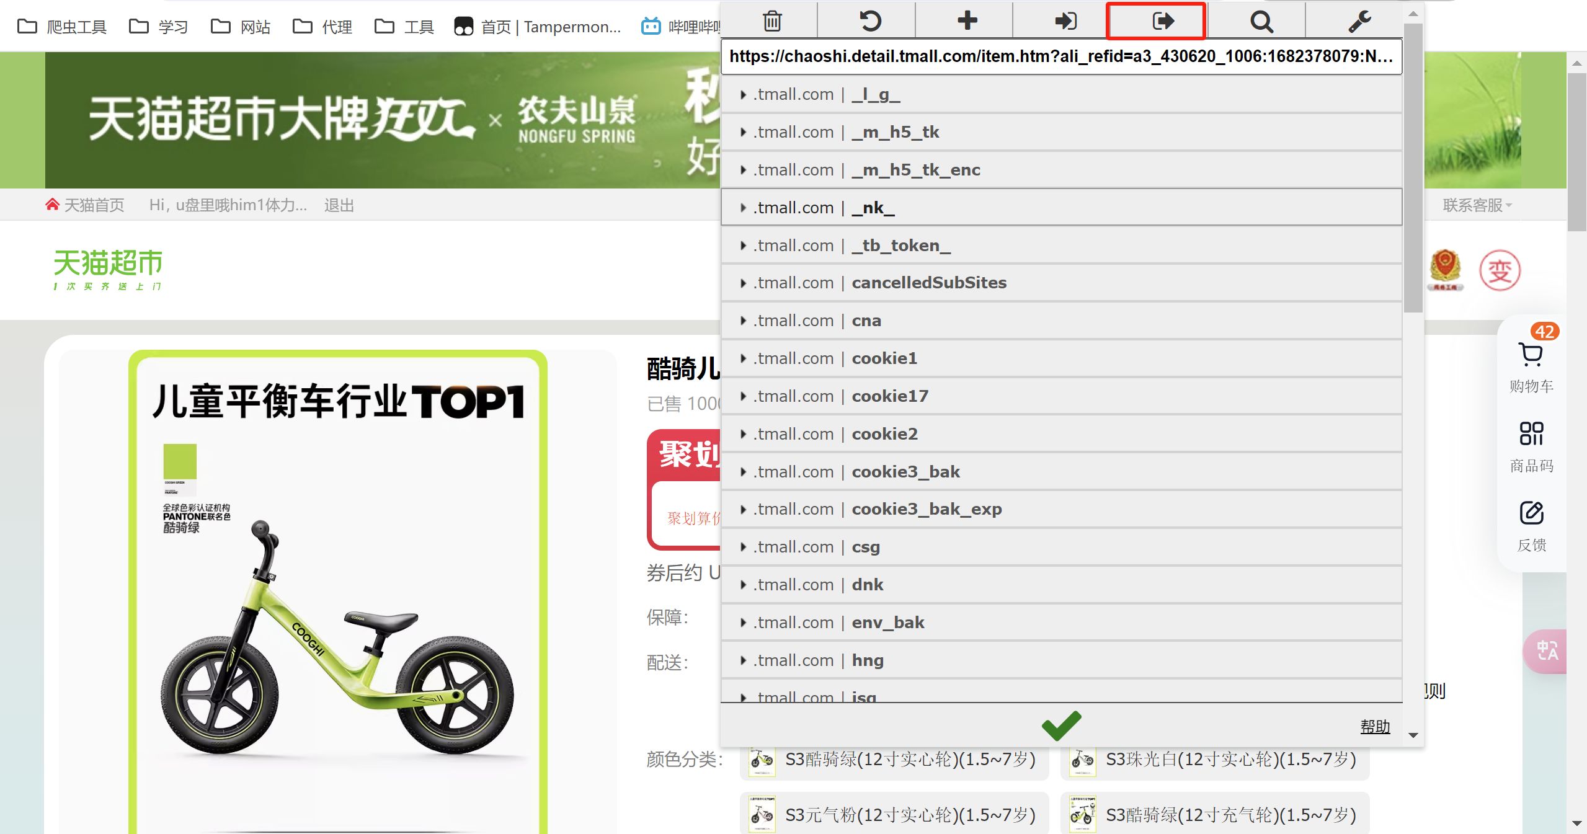Expand the _m_h5_tk_enc cookie row
This screenshot has height=834, width=1587.
coord(1061,170)
